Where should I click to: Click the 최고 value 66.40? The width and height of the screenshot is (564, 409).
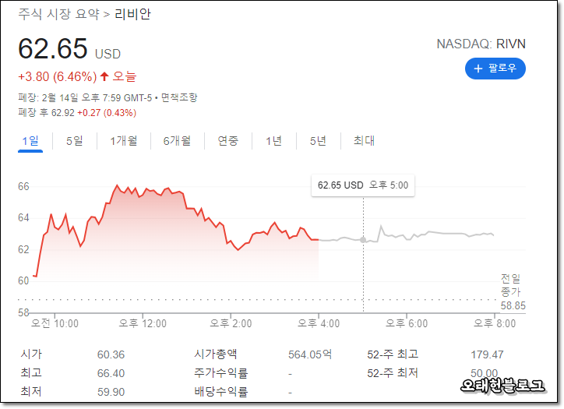(x=111, y=373)
